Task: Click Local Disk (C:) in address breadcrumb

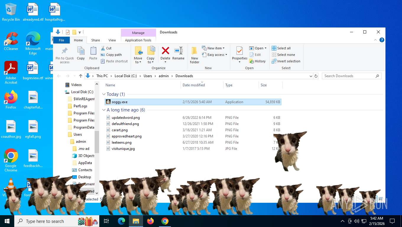Action: (x=126, y=76)
